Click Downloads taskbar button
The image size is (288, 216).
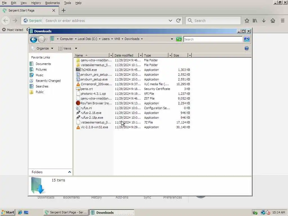[x=112, y=212]
